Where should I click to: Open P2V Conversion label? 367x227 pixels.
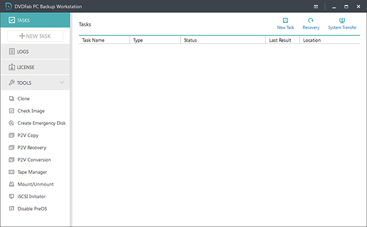click(x=34, y=160)
